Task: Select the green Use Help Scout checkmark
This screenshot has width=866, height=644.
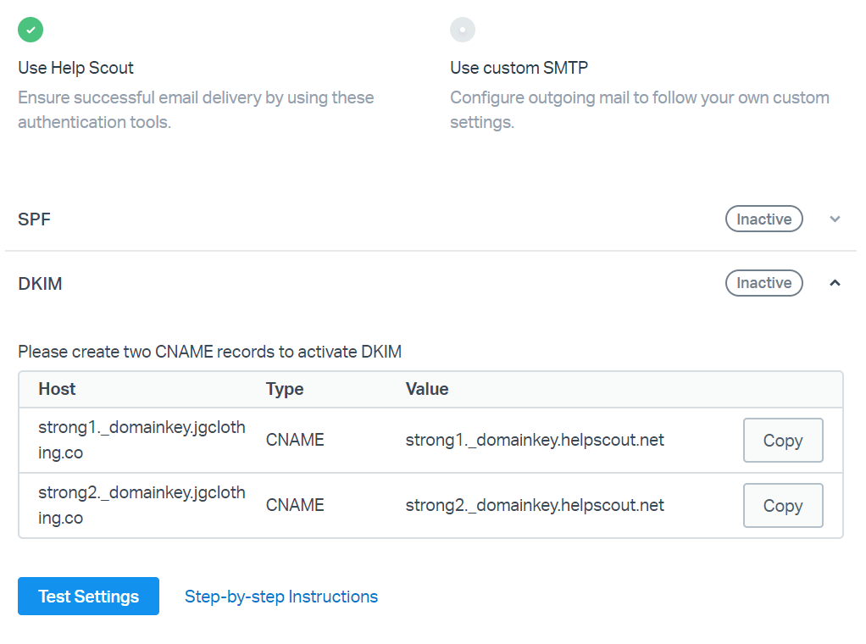Action: tap(31, 30)
